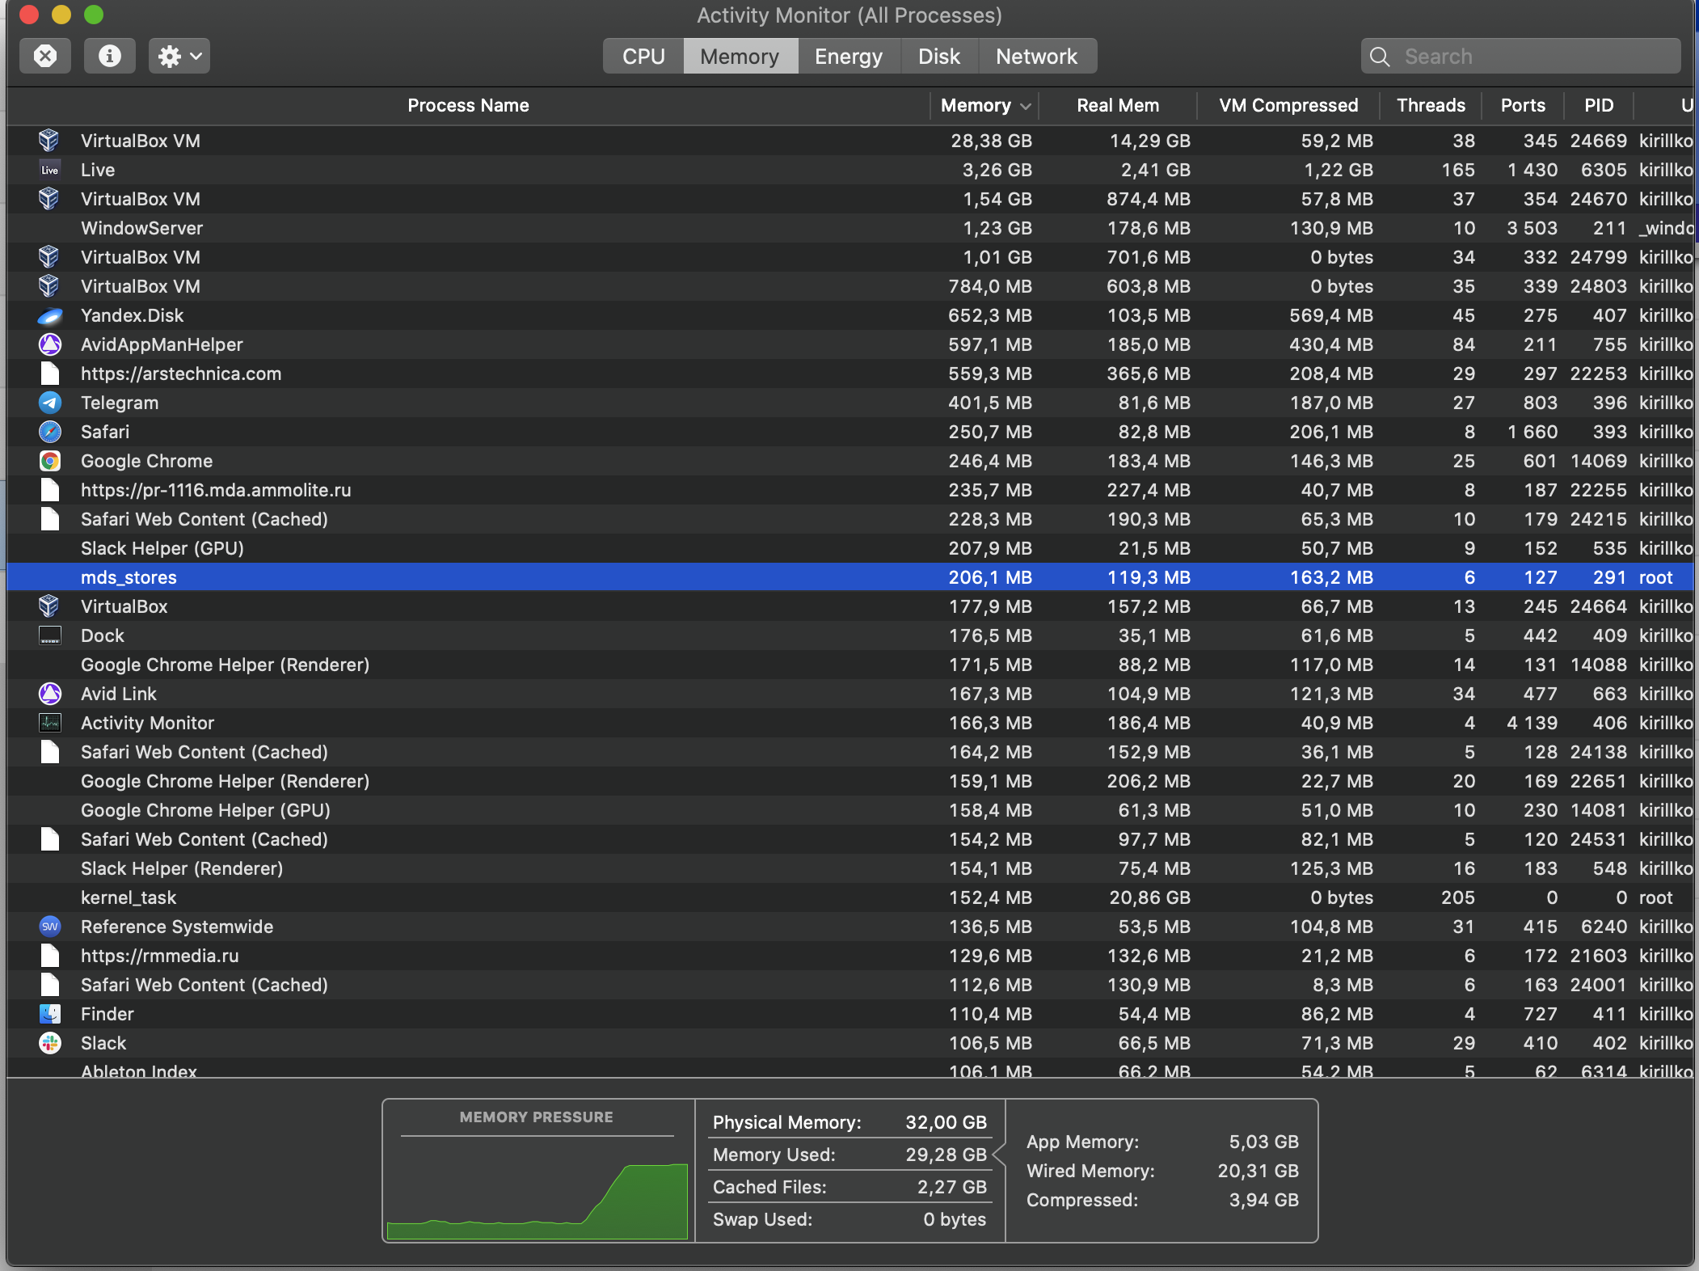Screen dimensions: 1699x1271
Task: Click the Reference Systemwide SW icon
Action: [x=49, y=927]
